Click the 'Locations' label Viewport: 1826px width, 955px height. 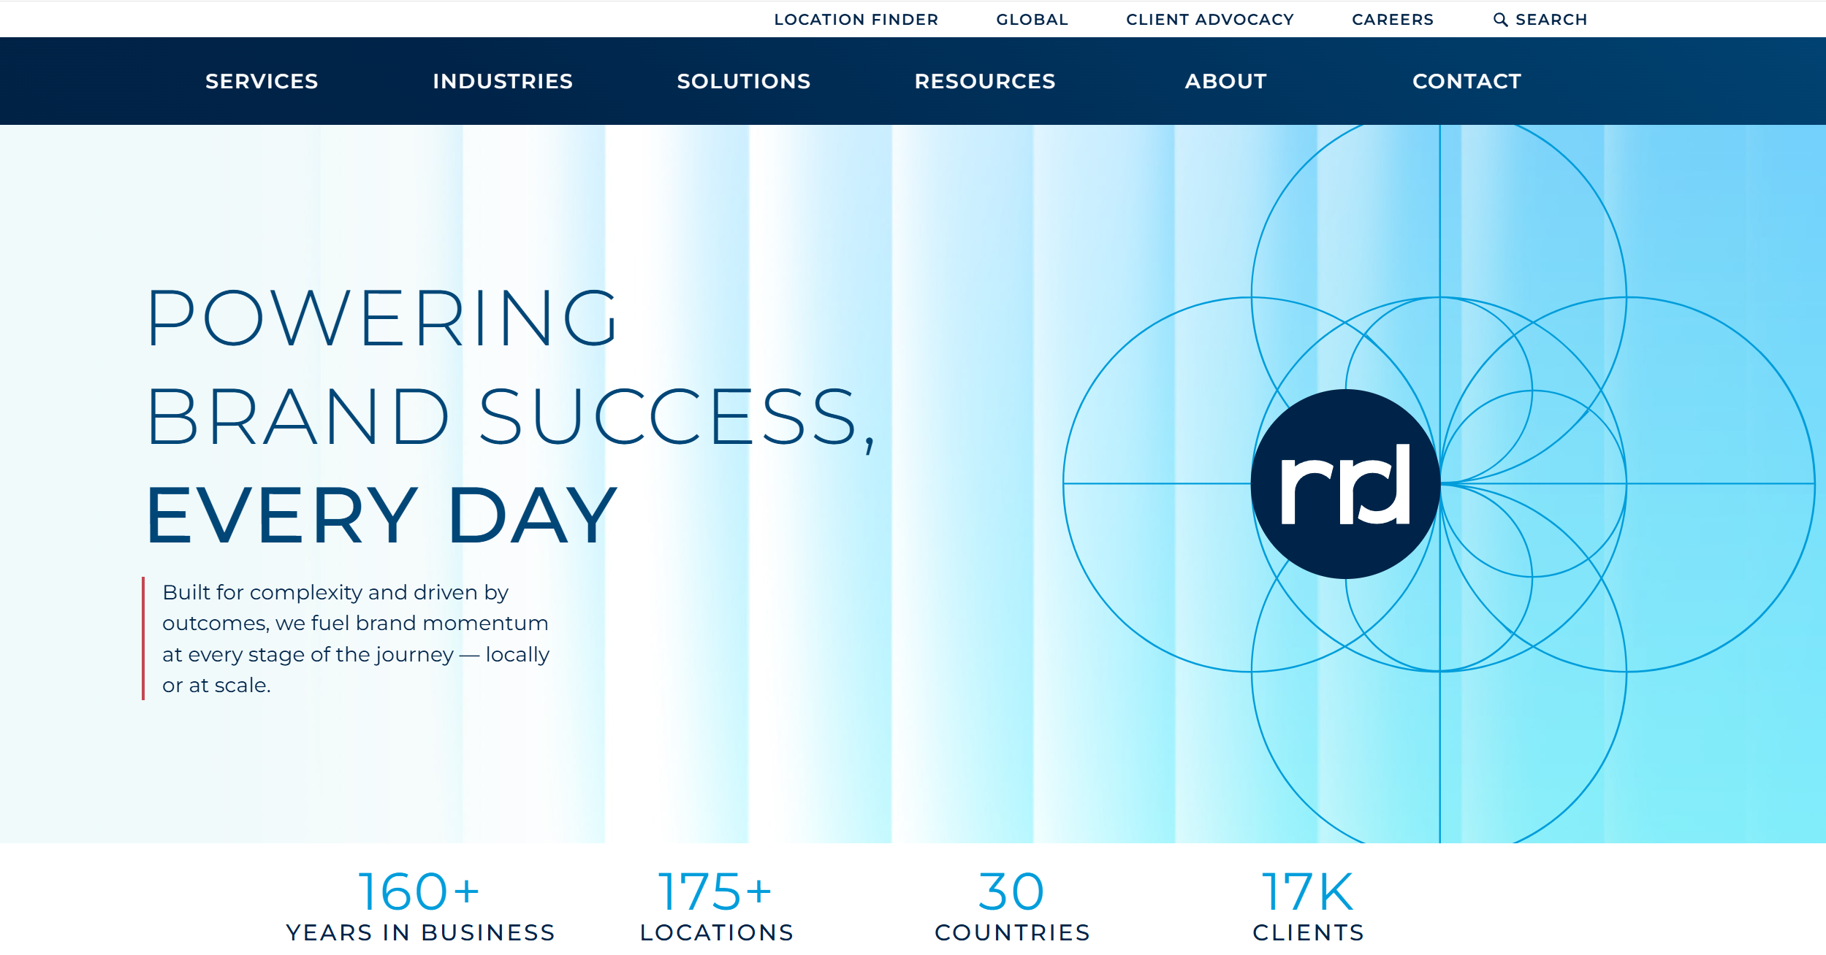click(x=717, y=932)
